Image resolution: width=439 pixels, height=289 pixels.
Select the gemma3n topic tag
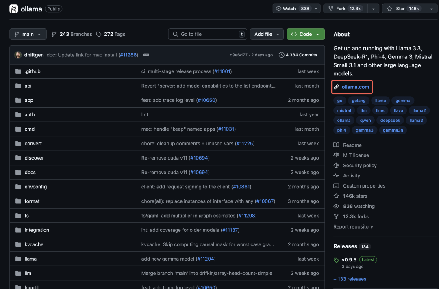pyautogui.click(x=393, y=130)
